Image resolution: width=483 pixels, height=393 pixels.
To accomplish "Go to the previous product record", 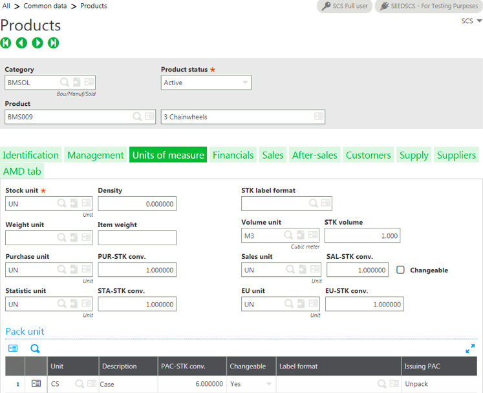I will tap(21, 43).
